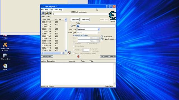Enable the Hex checkbox

pyautogui.click(x=72, y=26)
